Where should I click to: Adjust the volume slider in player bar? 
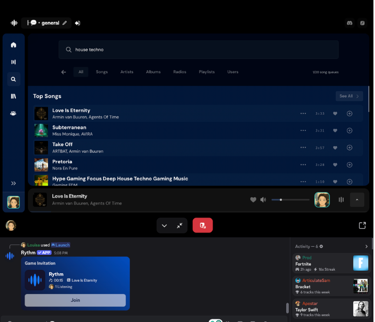290,199
